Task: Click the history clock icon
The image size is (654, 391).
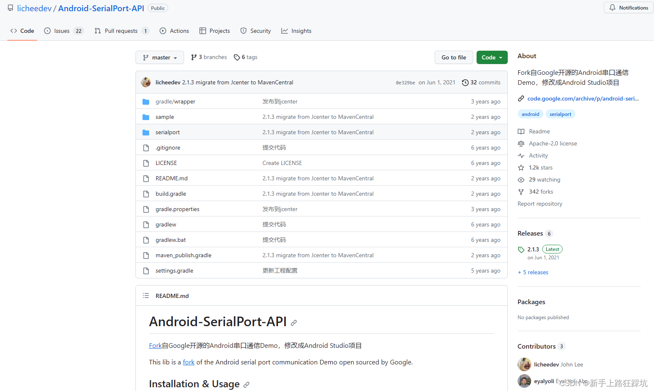Action: pos(465,82)
